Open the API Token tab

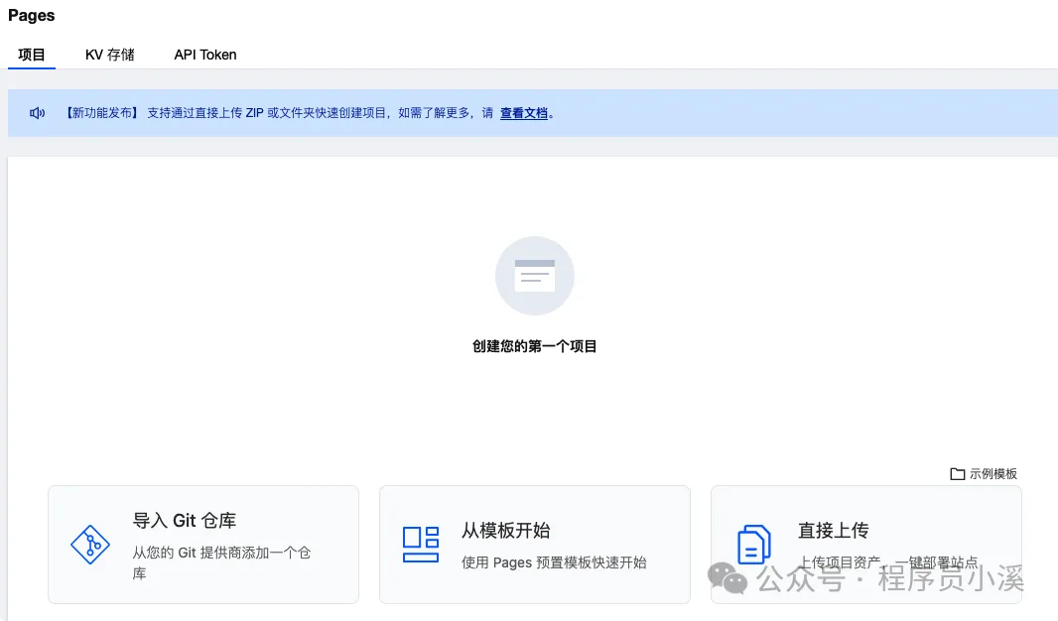click(204, 55)
